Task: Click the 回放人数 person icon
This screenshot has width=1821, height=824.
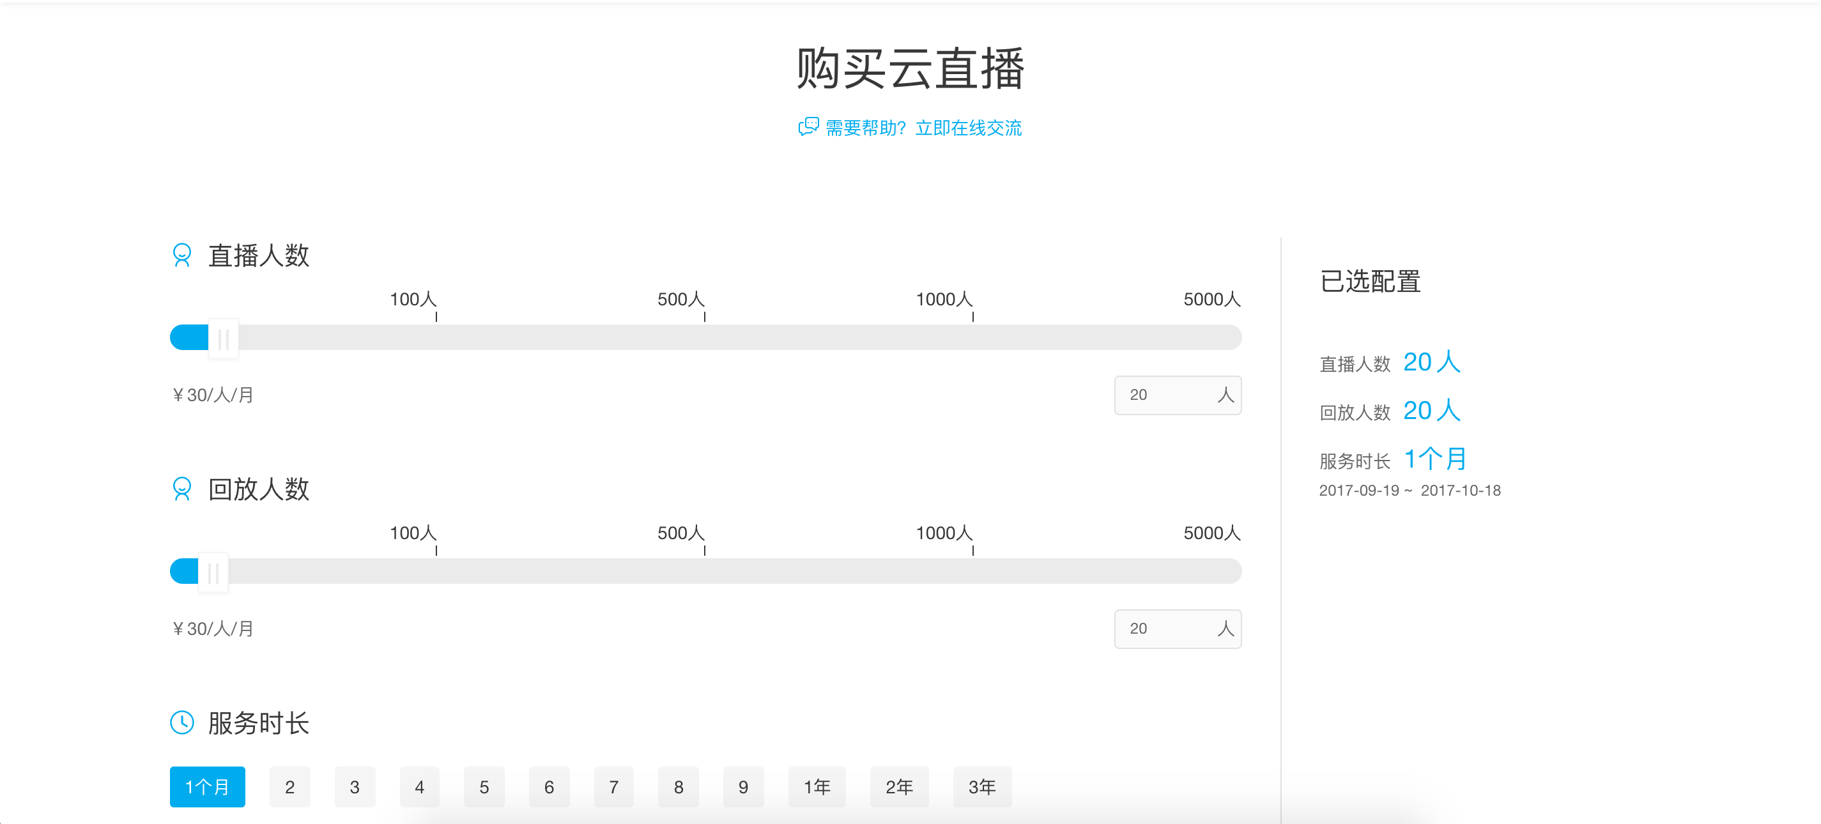Action: tap(181, 489)
